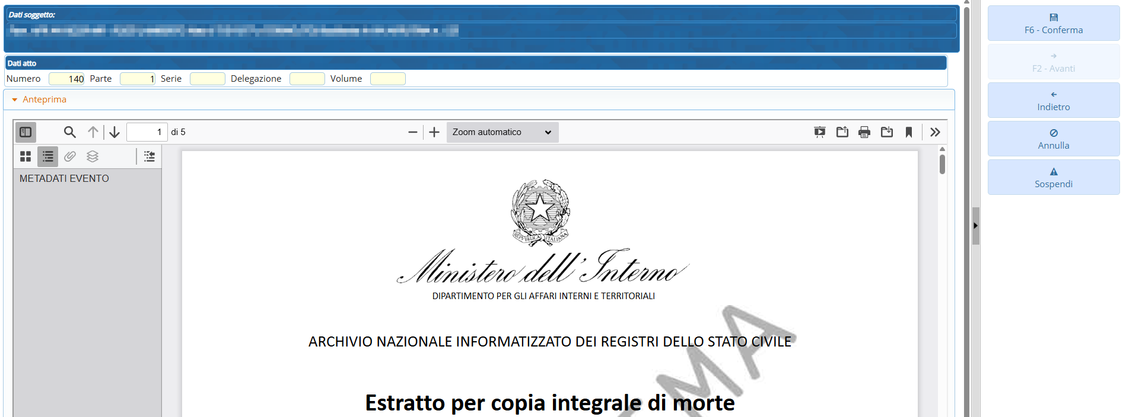The image size is (1126, 417).
Task: Go to previous page arrow
Action: pyautogui.click(x=93, y=132)
